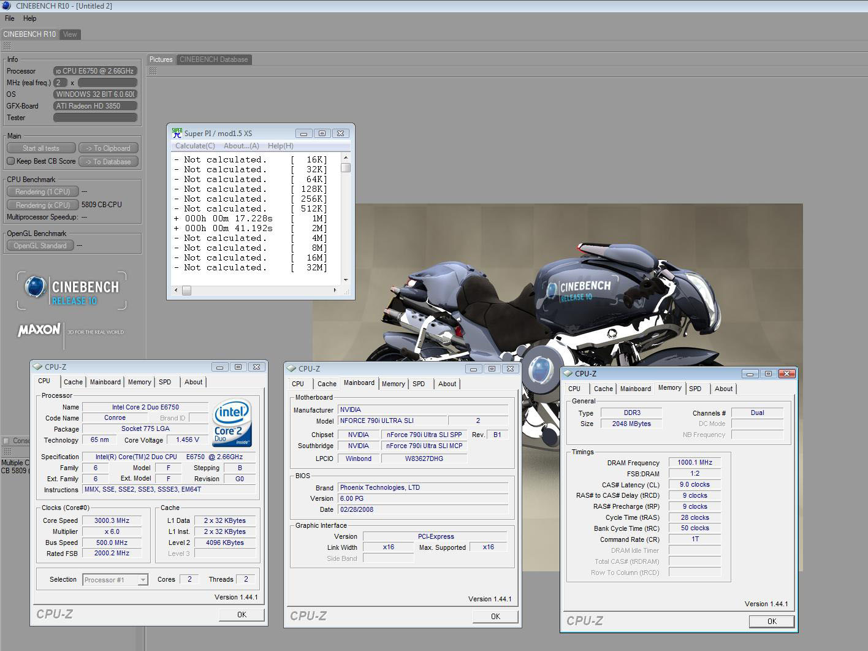Open Calculate(C) menu in Super PI
The width and height of the screenshot is (868, 651).
click(195, 146)
